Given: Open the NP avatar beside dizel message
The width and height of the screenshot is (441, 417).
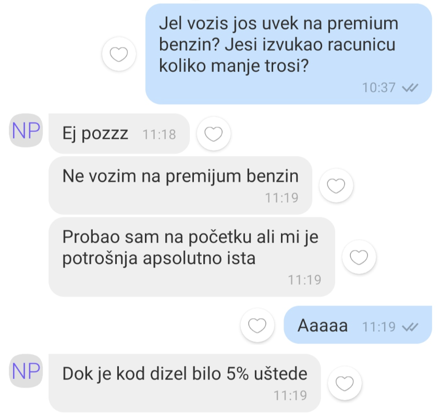Looking at the screenshot, I should 26,371.
